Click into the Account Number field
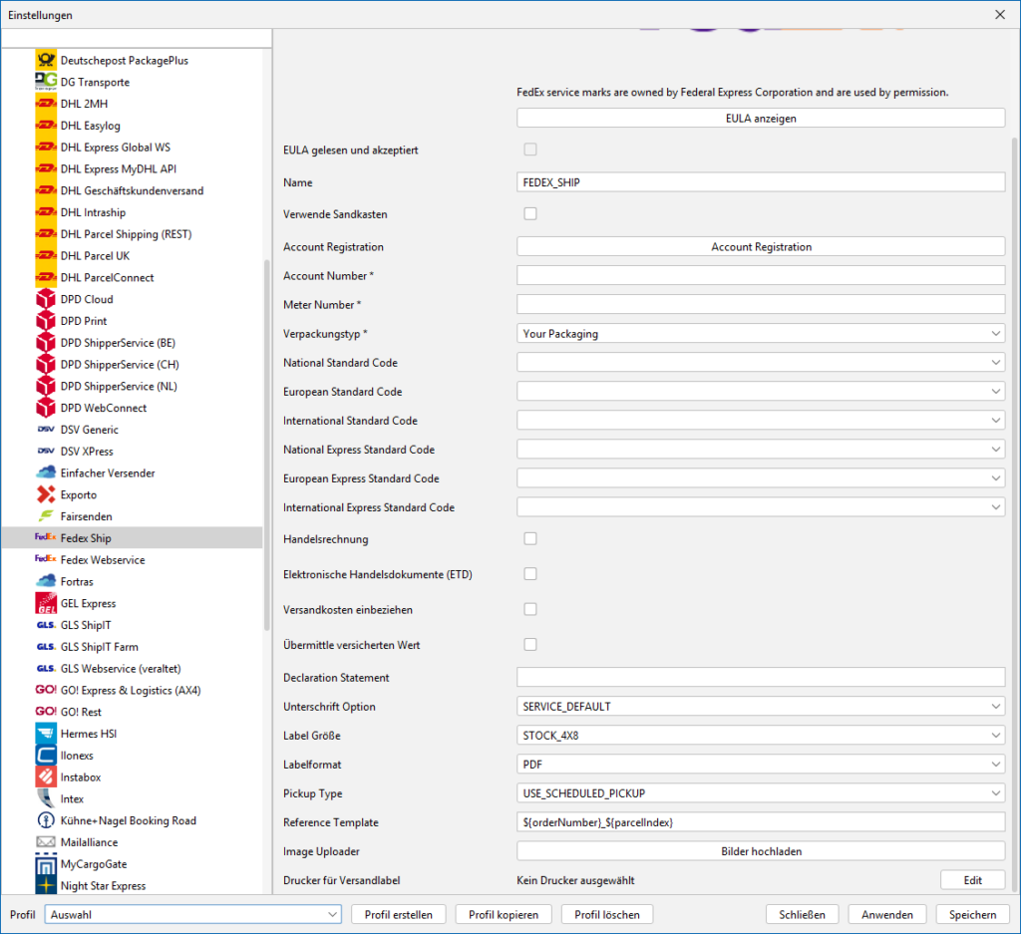Screen dimensions: 1021x934 tap(760, 276)
